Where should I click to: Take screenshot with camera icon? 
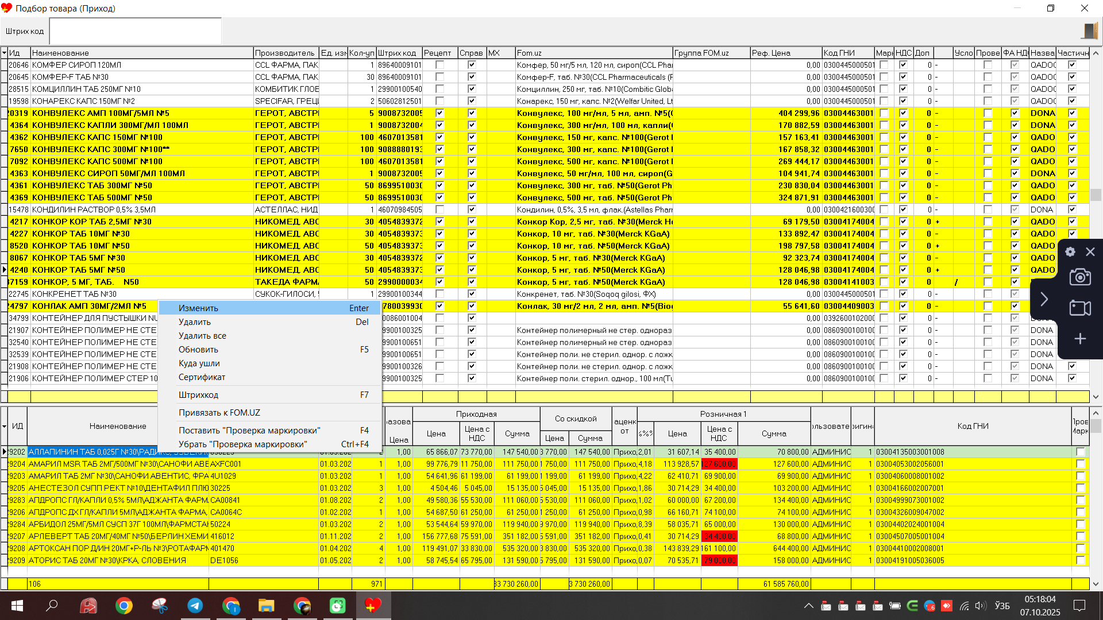point(1080,278)
